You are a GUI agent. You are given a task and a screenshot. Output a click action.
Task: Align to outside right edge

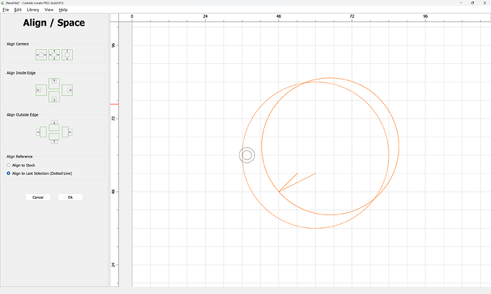67,132
